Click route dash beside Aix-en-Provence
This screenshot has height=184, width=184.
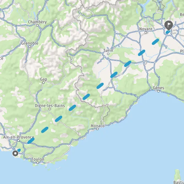(31, 141)
